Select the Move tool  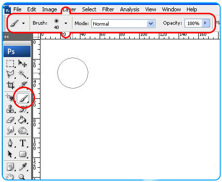[23, 63]
